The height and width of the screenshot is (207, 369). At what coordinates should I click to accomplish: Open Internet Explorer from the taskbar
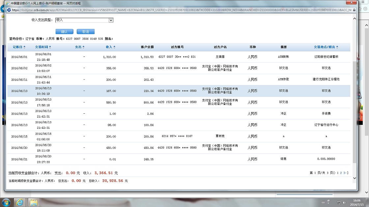pyautogui.click(x=20, y=202)
